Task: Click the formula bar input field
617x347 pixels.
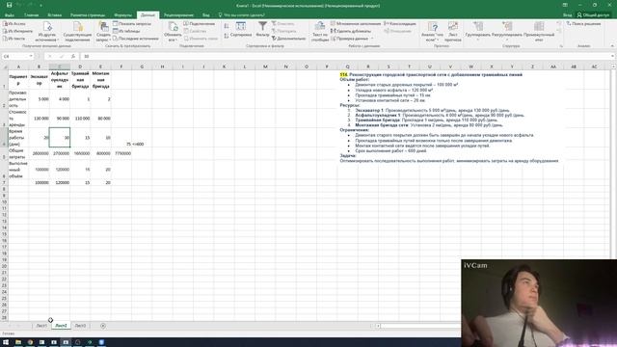Action: [346, 56]
